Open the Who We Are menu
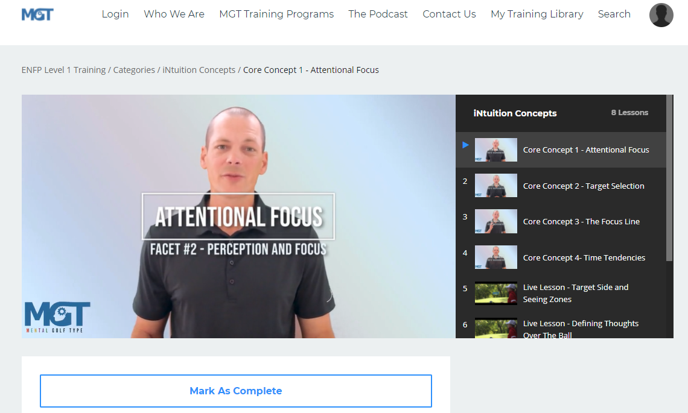 (174, 14)
